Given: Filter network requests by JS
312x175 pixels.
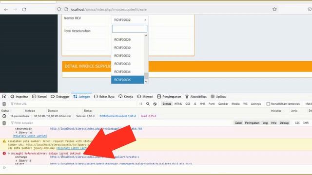Looking at the screenshot, I should pos(195,104).
